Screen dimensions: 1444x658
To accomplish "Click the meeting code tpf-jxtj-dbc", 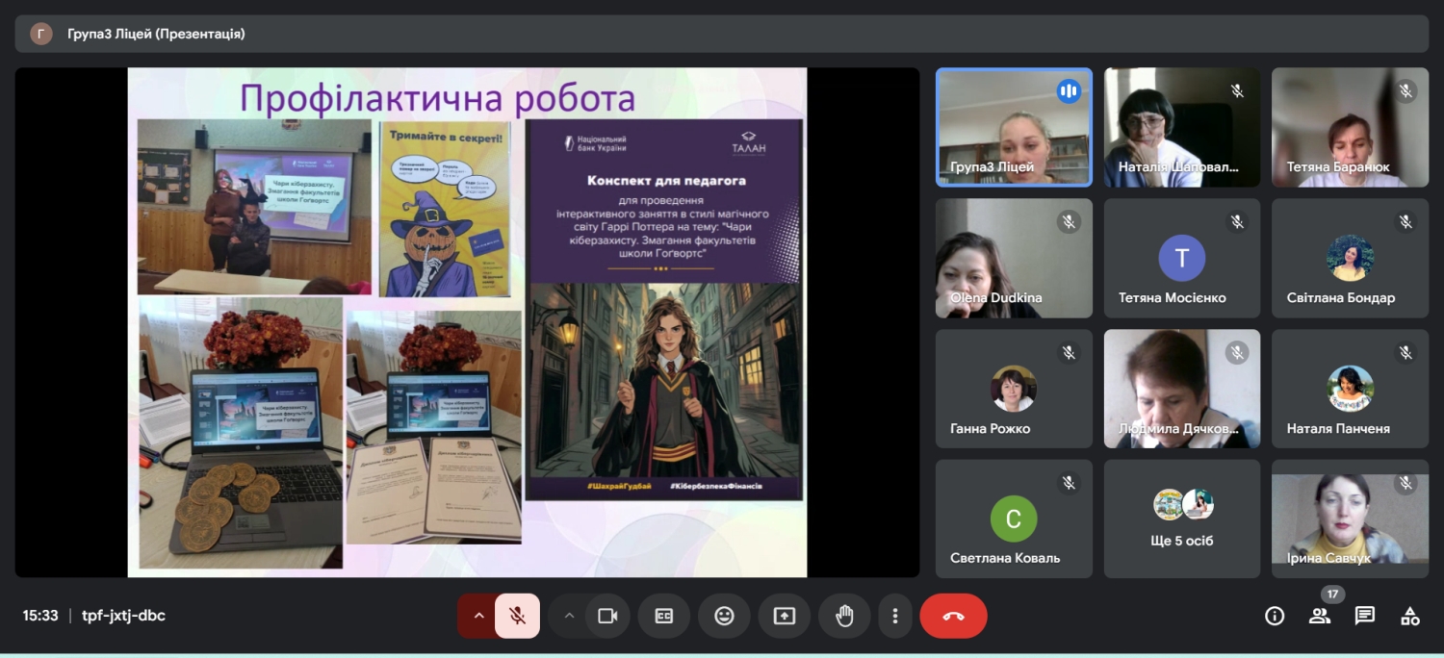I will pos(123,616).
